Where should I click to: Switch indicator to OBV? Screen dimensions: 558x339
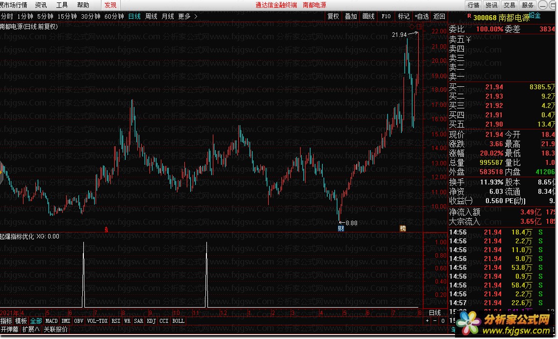[x=78, y=321]
